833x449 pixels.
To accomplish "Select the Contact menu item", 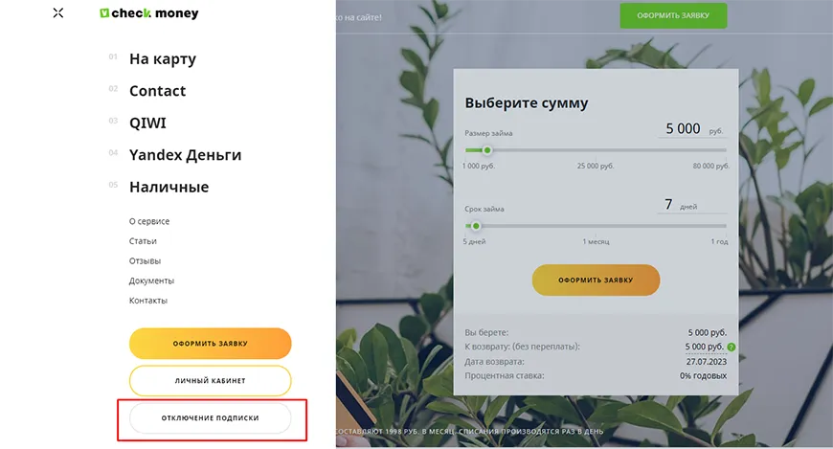I will coord(158,91).
